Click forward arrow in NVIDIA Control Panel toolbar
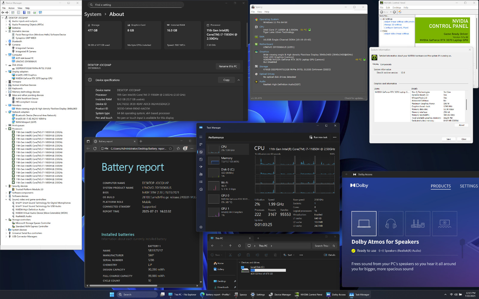The height and width of the screenshot is (299, 479). 394,12
